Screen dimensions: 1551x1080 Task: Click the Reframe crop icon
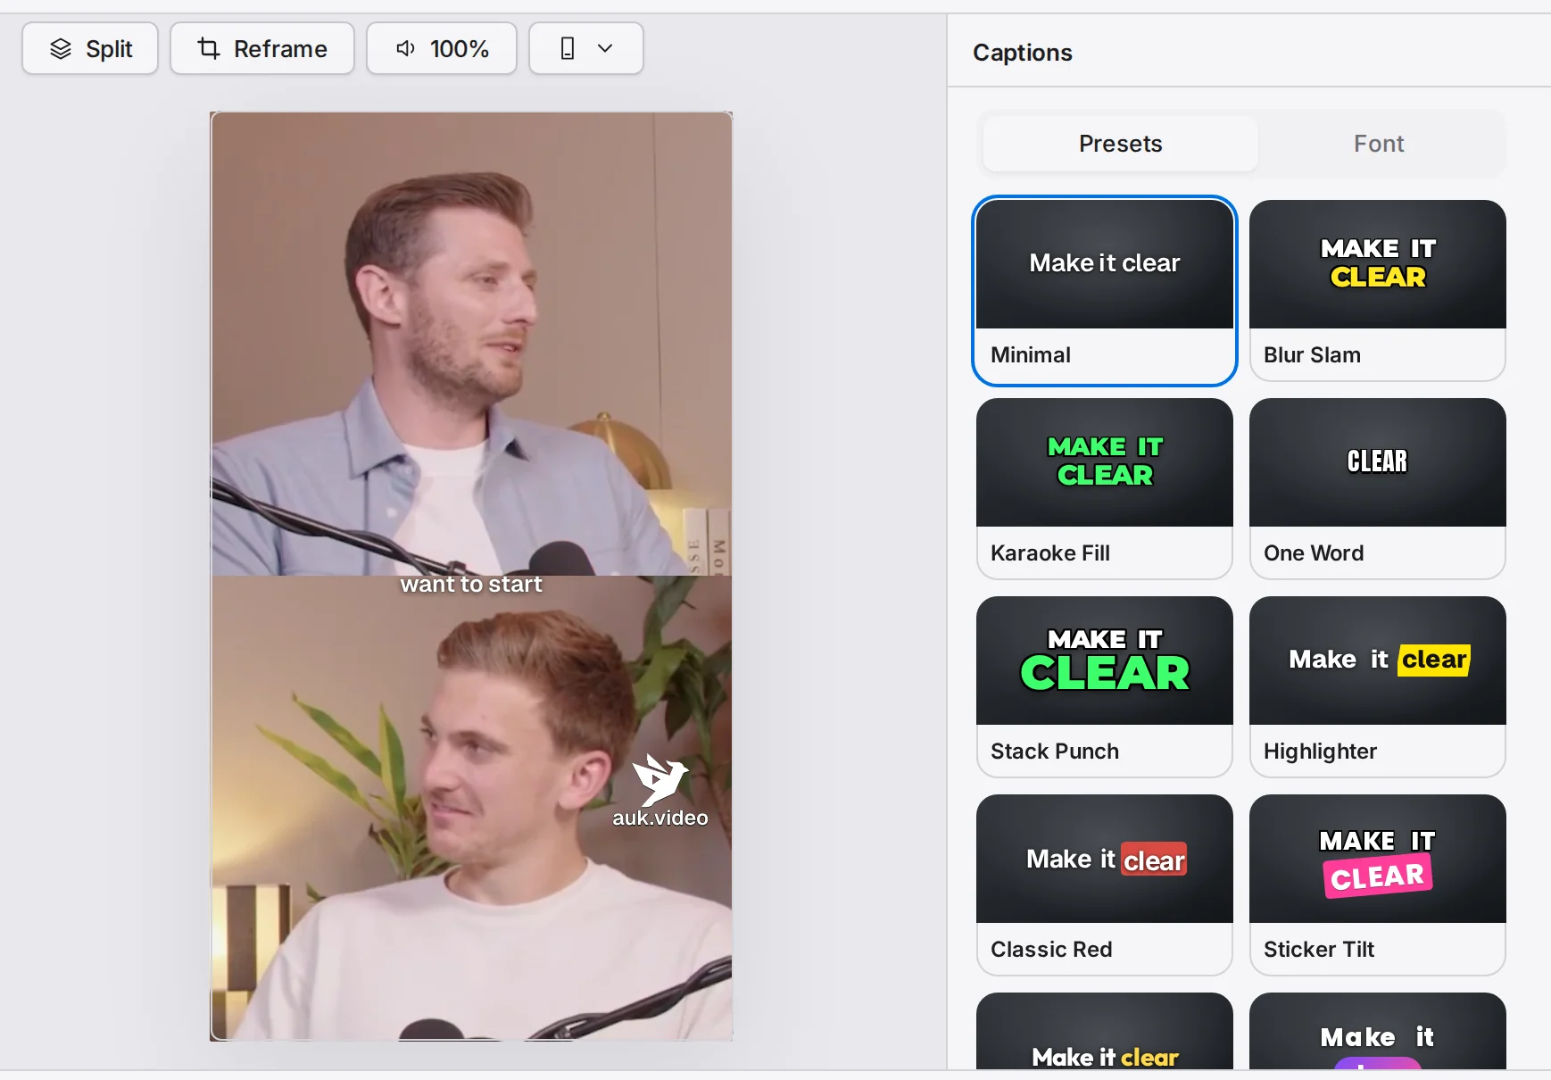pyautogui.click(x=209, y=48)
